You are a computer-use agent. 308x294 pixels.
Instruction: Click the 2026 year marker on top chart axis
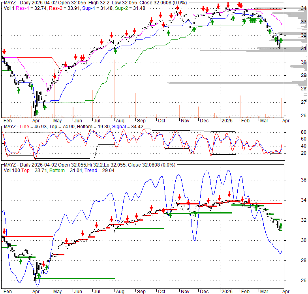[227, 120]
